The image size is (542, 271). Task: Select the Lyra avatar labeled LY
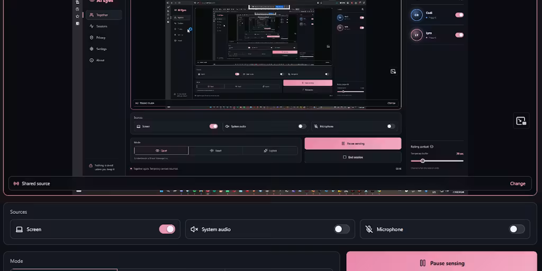click(417, 35)
